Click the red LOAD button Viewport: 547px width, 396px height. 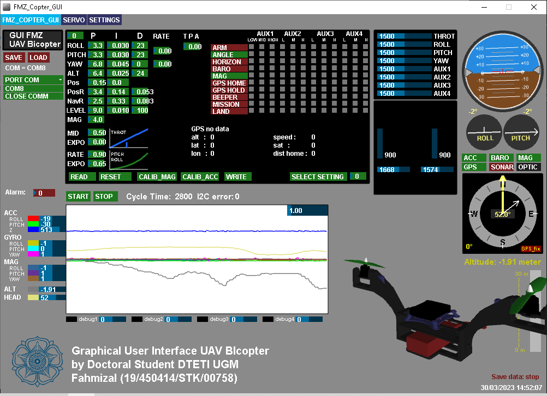pos(38,58)
